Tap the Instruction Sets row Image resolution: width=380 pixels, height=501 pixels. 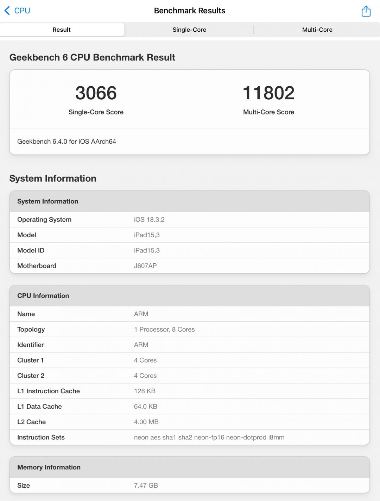pos(189,437)
